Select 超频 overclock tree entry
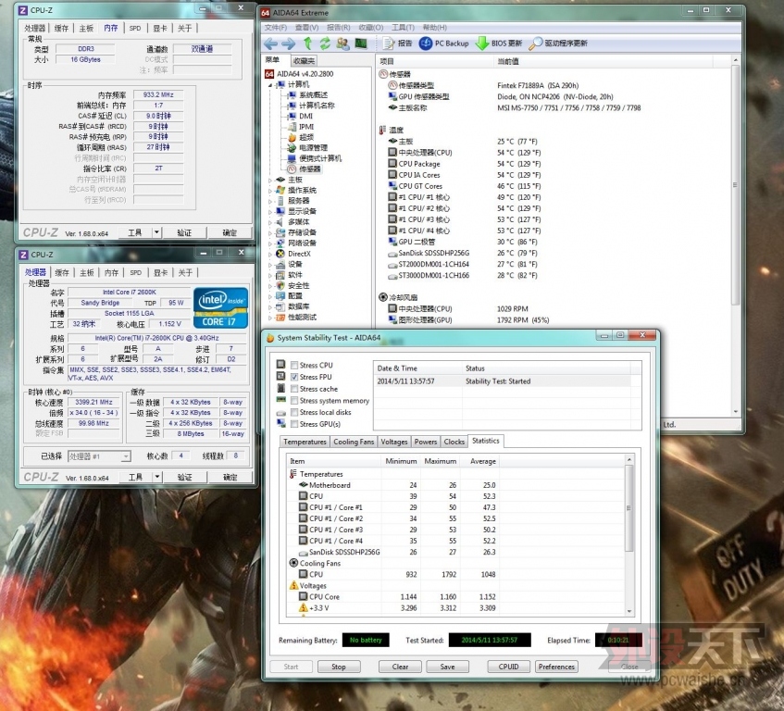 [x=301, y=137]
